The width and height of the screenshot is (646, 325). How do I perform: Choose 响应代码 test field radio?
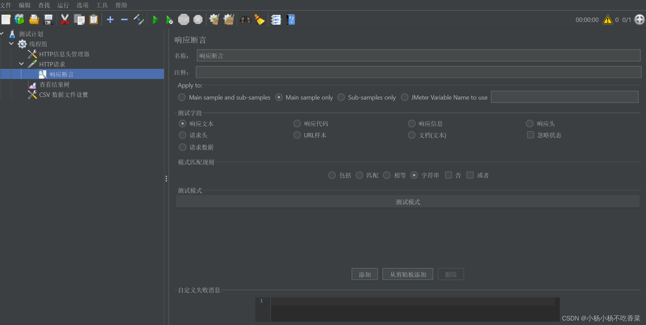tap(297, 124)
